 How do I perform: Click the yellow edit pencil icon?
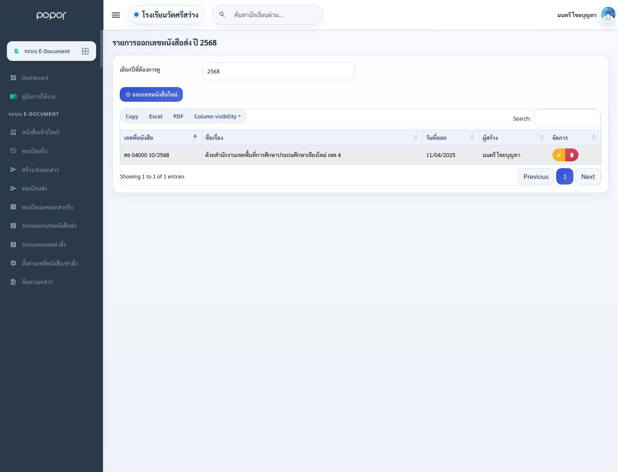point(559,155)
